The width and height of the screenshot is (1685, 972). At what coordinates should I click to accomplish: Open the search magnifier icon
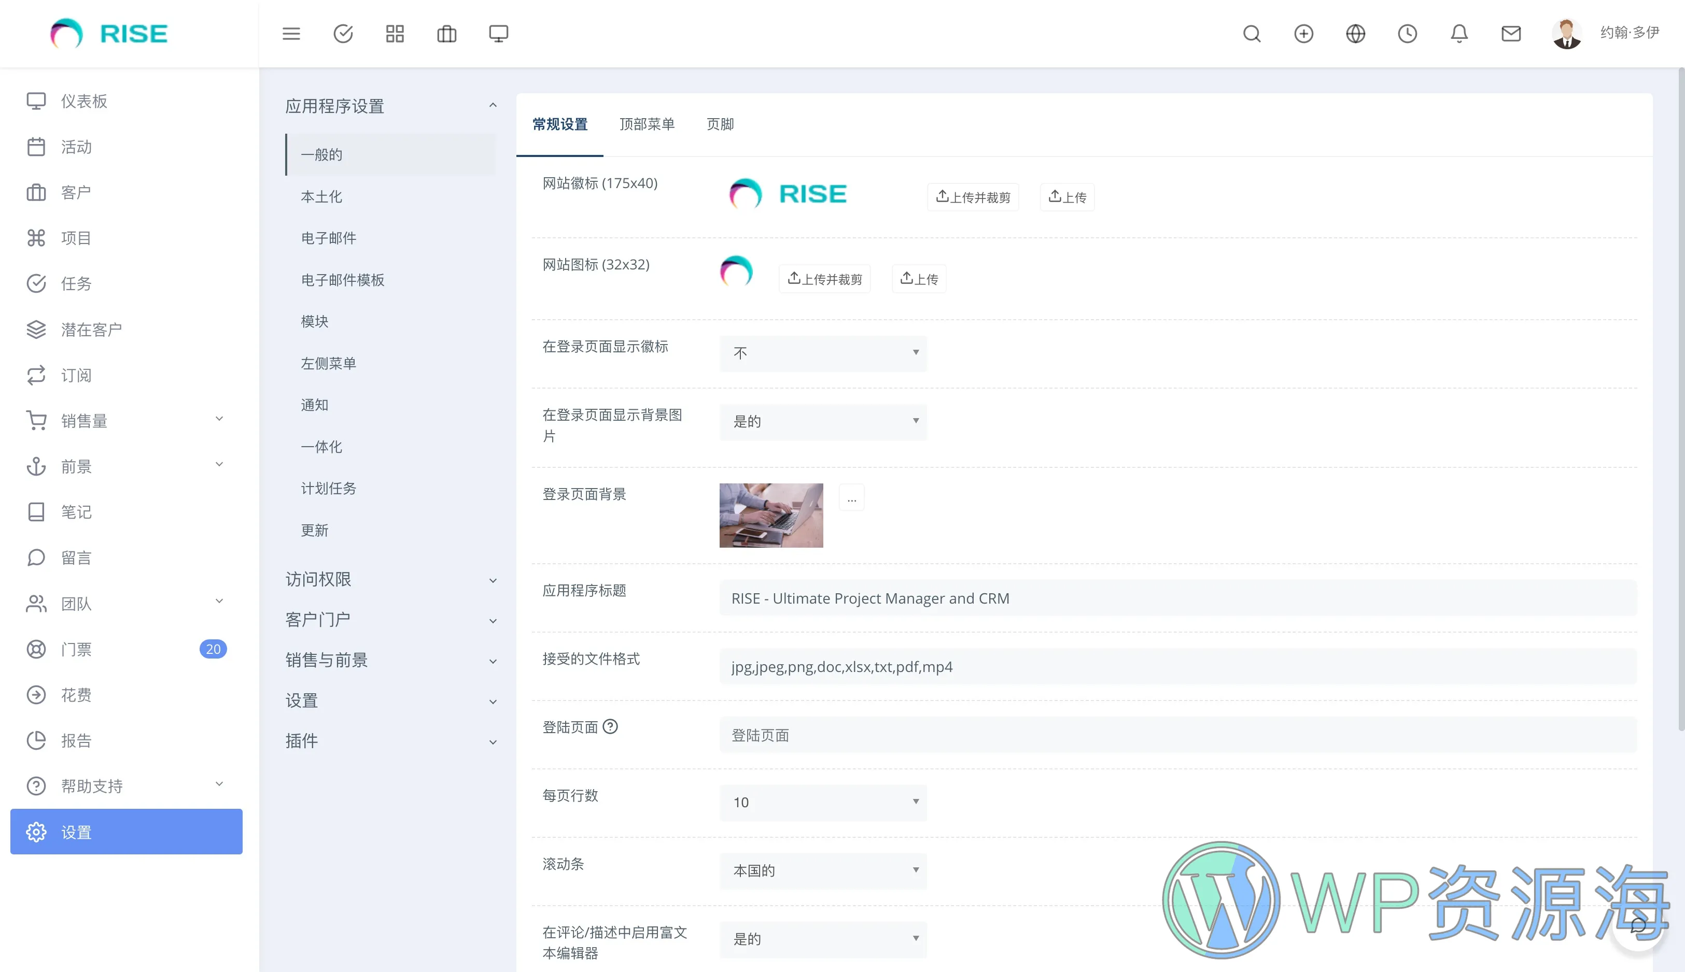click(x=1252, y=33)
